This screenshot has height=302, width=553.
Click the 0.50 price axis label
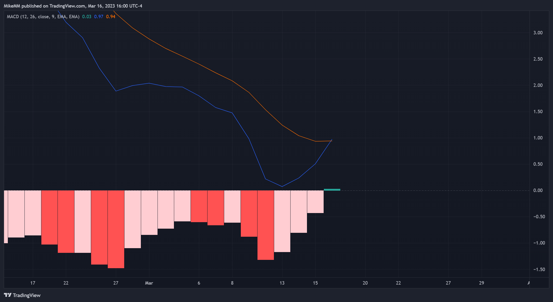538,164
